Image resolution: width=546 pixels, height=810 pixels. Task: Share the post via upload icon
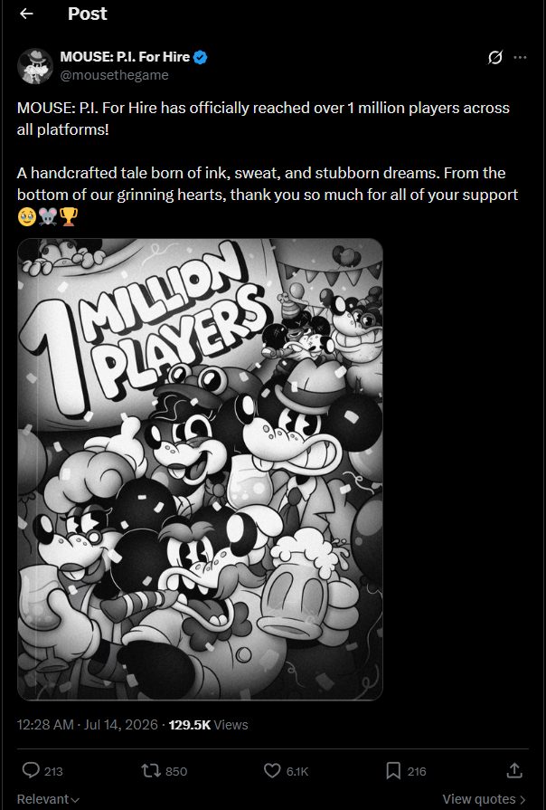(x=514, y=771)
